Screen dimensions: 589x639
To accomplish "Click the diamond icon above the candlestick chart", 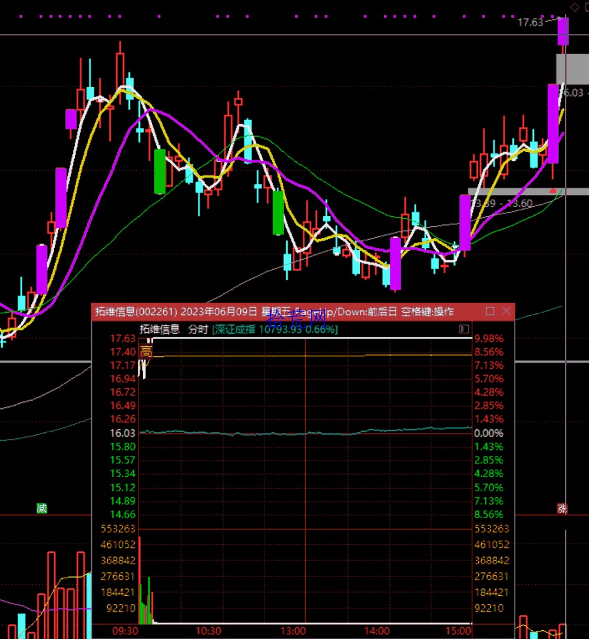I will coord(574,7).
